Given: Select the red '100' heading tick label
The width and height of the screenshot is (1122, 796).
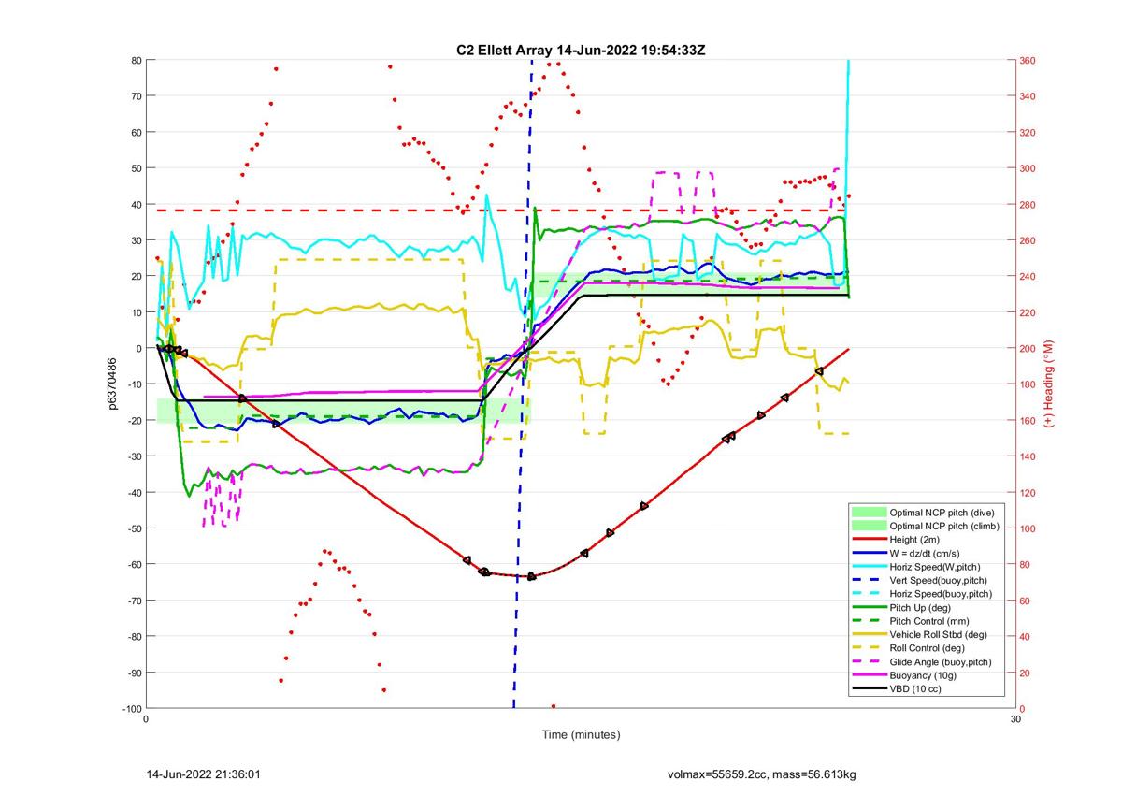Looking at the screenshot, I should pos(1029,528).
